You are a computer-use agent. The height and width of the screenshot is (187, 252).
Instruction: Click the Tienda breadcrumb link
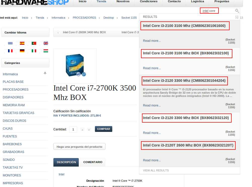pos(40,18)
